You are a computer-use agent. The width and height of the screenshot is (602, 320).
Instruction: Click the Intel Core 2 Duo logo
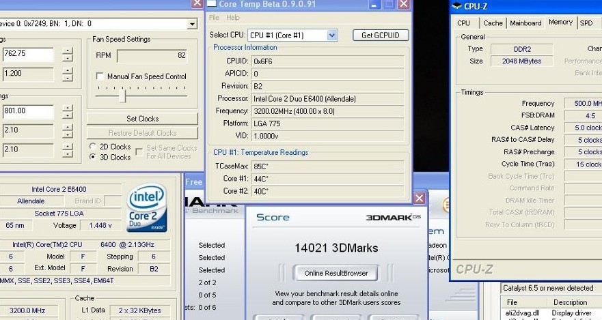[147, 207]
